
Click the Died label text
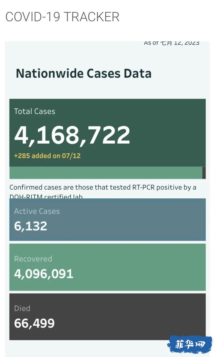click(x=22, y=308)
